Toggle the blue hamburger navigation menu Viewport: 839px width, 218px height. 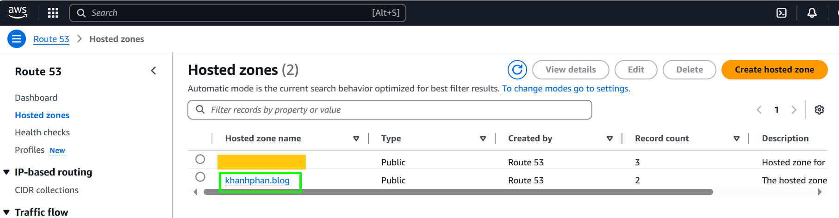point(16,39)
